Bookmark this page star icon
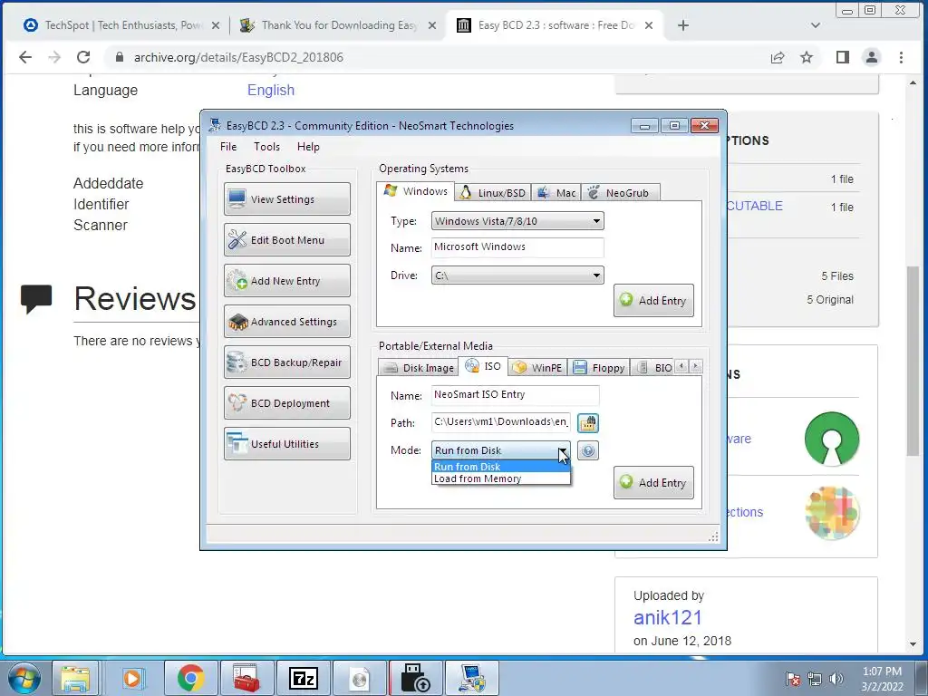This screenshot has height=696, width=928. click(806, 57)
